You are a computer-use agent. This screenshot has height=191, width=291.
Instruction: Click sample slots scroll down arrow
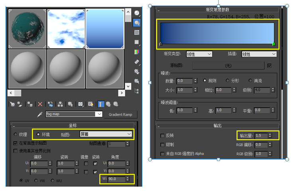coord(128,86)
